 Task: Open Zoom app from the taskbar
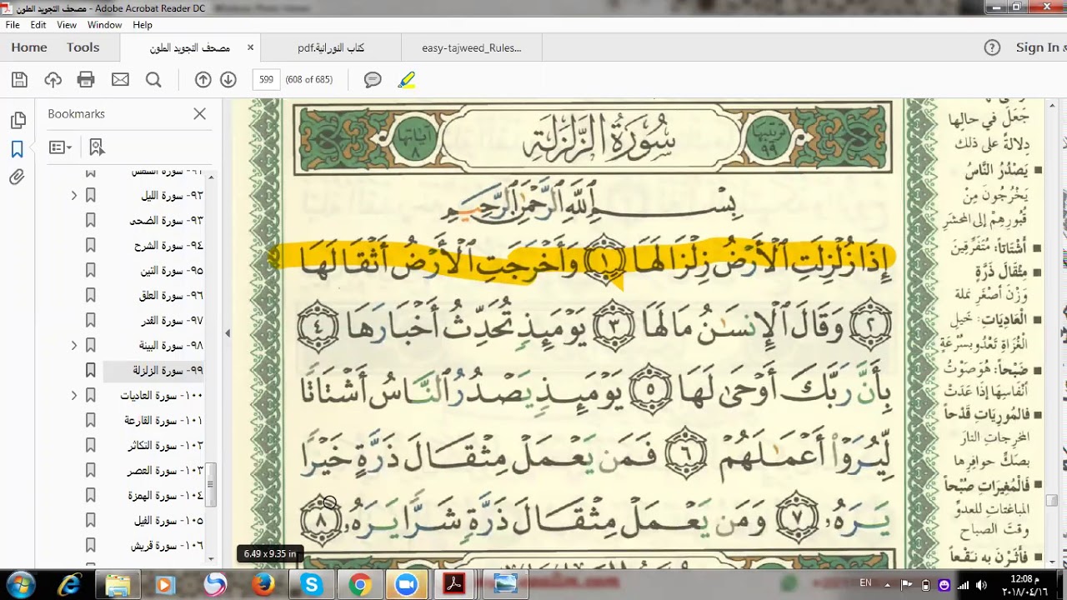click(406, 584)
